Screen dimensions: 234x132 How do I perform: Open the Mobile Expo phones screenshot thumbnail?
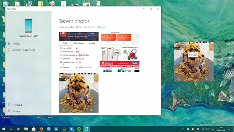[x=120, y=52]
